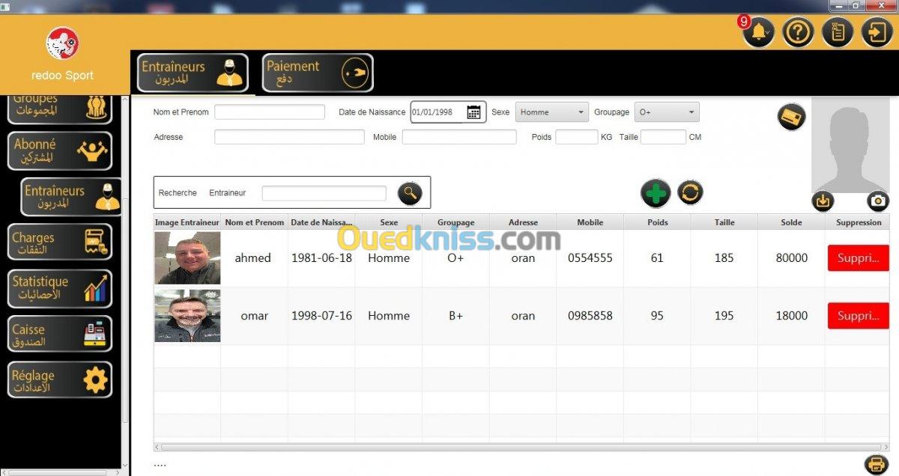Click the Poids input field

pyautogui.click(x=577, y=137)
